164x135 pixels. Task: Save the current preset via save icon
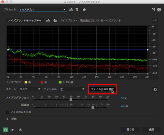71,9
